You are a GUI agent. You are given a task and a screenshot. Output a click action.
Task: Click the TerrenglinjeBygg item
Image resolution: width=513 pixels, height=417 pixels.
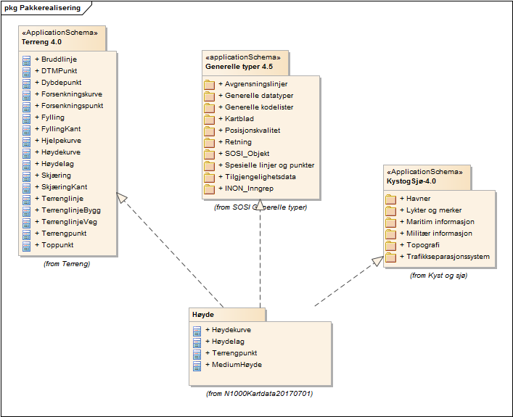point(72,210)
